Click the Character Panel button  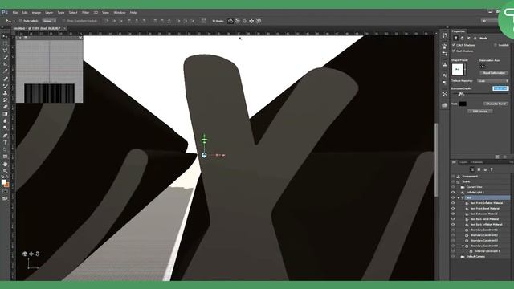click(496, 104)
